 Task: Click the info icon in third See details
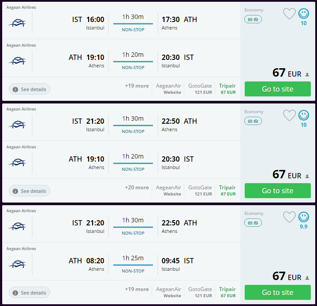point(15,293)
